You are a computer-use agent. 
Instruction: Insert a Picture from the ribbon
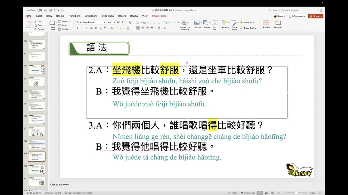[198, 24]
